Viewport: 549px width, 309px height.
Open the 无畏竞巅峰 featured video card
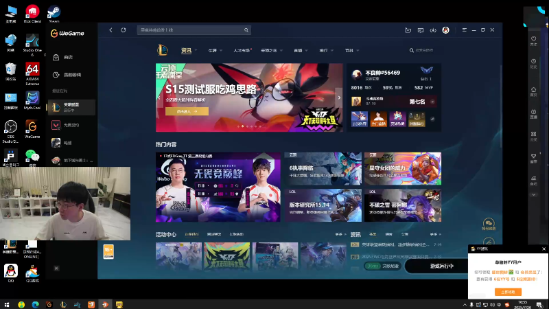[x=218, y=187]
